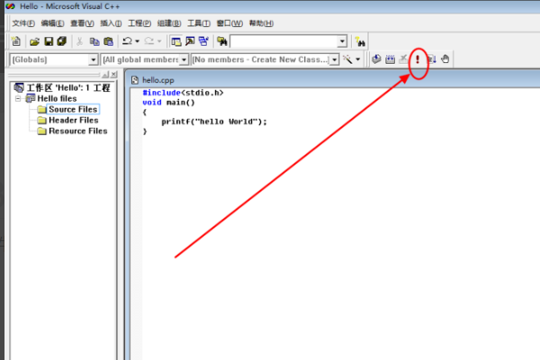Open the 插入(I) menu
This screenshot has width=540, height=360.
pos(111,23)
